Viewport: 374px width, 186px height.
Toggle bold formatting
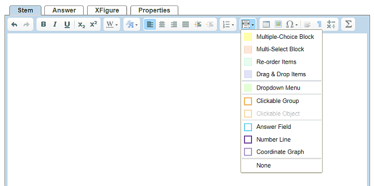pyautogui.click(x=43, y=24)
